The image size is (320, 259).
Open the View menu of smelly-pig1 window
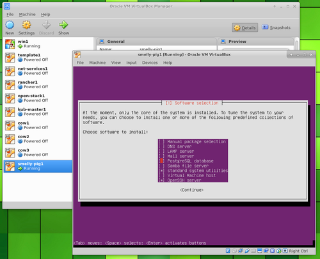116,63
